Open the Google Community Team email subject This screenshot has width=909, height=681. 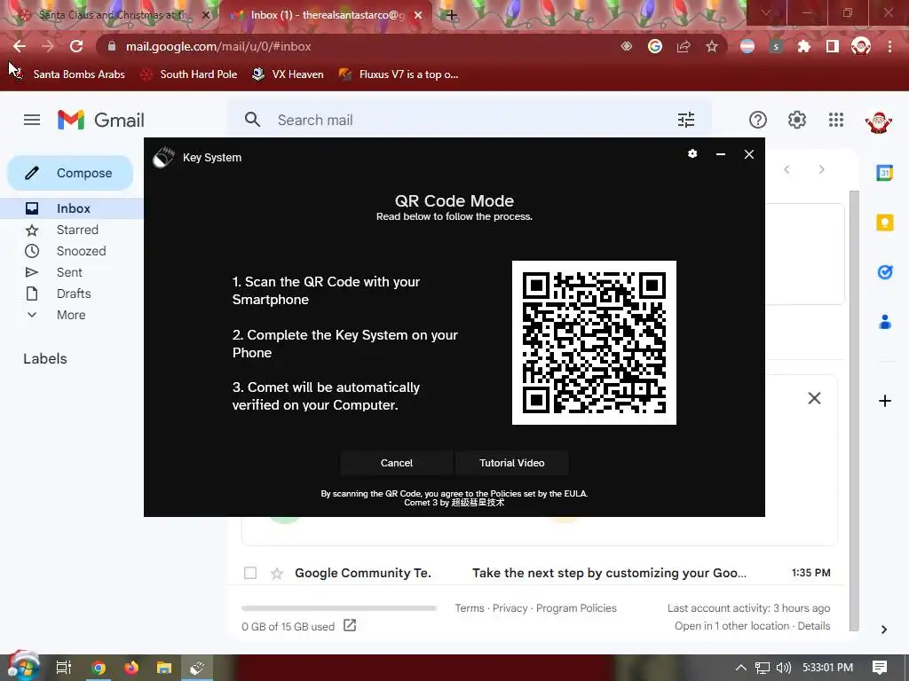pos(609,573)
